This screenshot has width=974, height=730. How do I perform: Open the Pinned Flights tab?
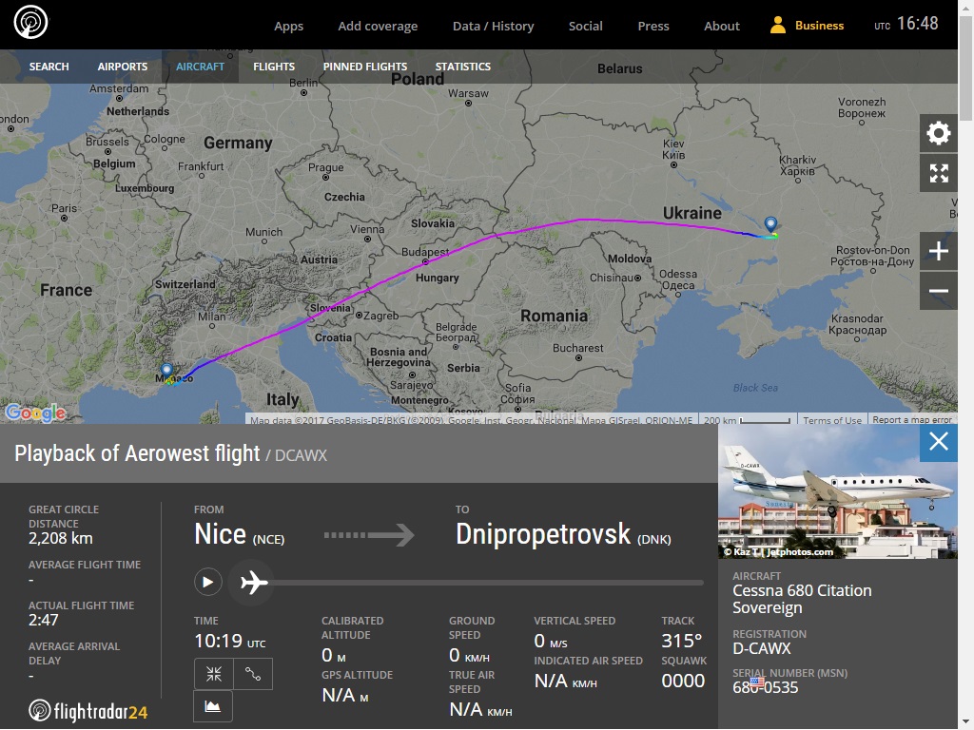tap(364, 67)
